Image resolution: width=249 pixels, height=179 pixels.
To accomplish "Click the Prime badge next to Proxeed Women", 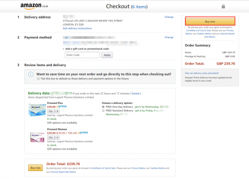I will (x=83, y=133).
